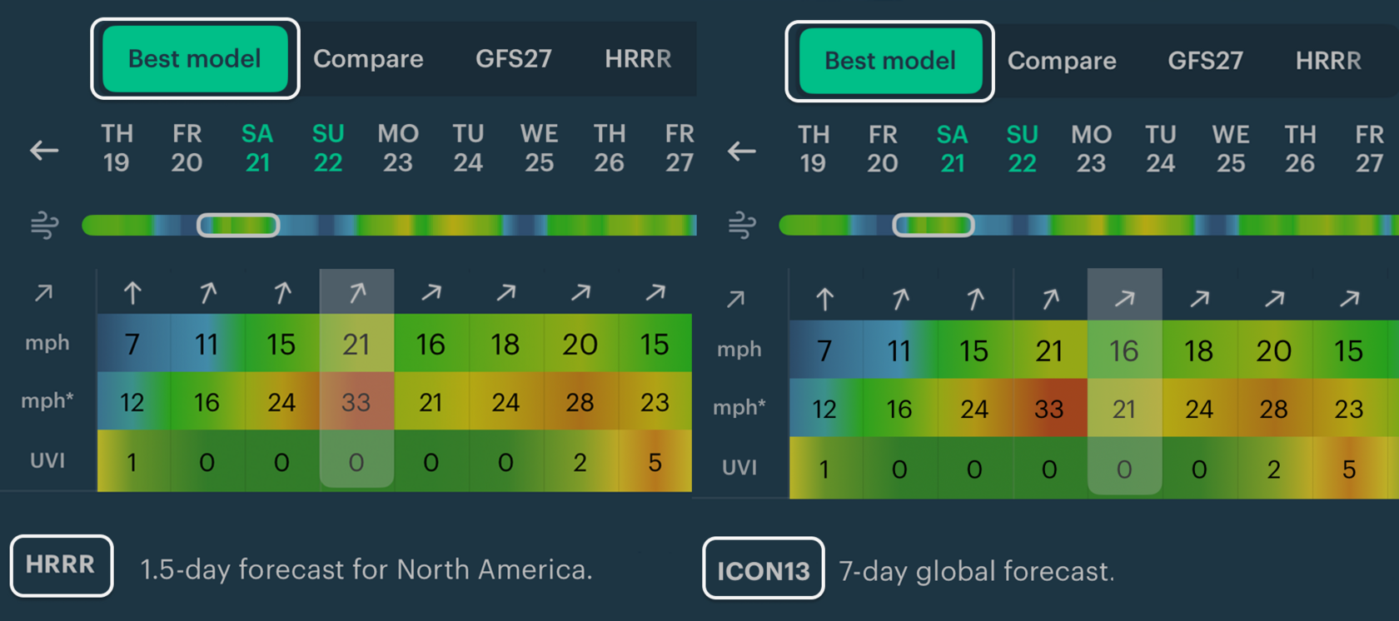
Task: Click right panel timeline slider handle
Action: [x=933, y=225]
